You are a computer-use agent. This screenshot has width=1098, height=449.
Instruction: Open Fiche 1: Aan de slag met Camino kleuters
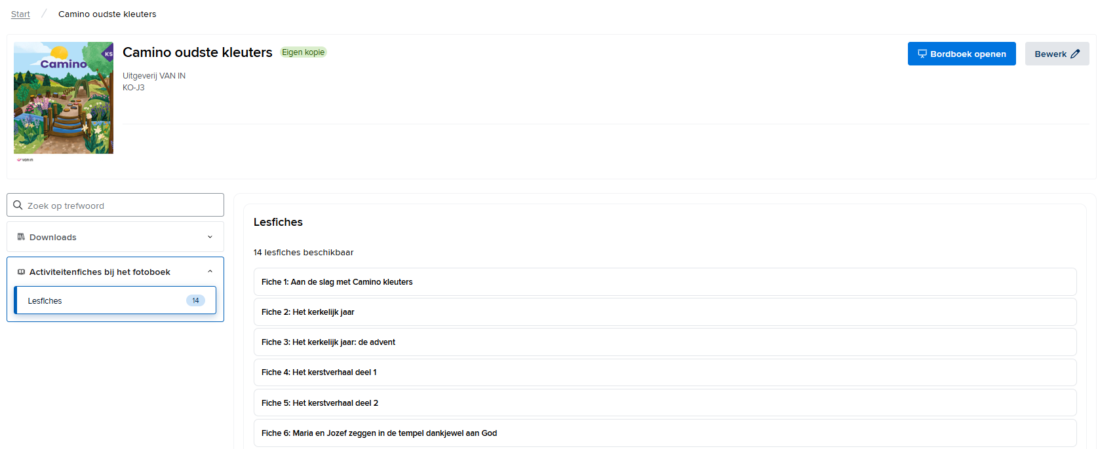[665, 282]
